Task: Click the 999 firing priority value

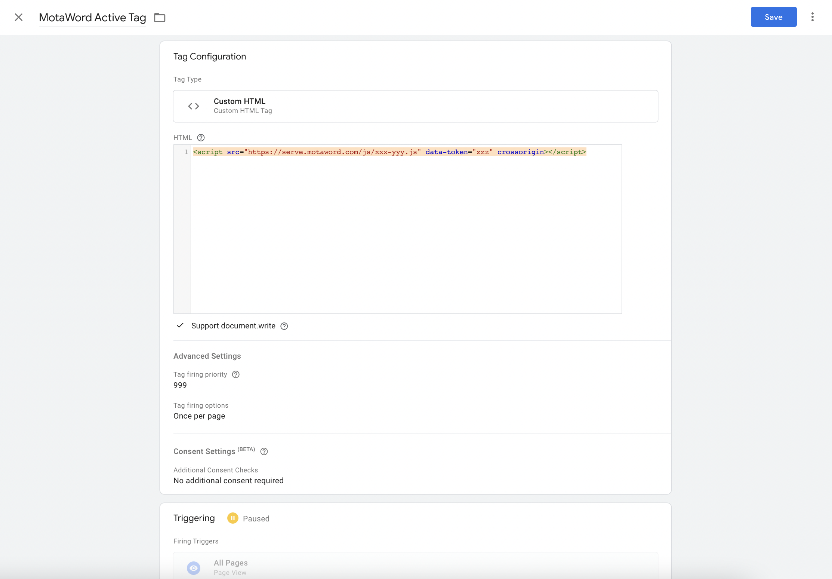Action: (x=180, y=385)
